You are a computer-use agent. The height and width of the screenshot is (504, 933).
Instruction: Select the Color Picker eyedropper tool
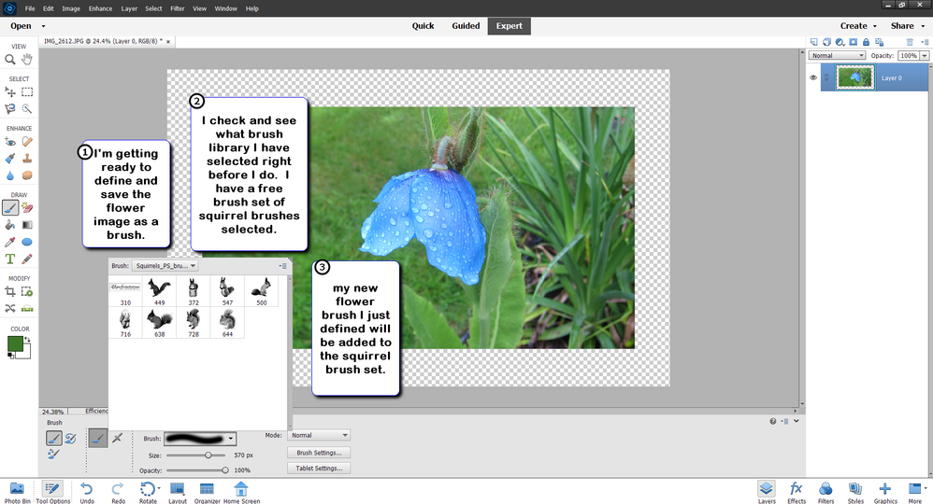[10, 242]
